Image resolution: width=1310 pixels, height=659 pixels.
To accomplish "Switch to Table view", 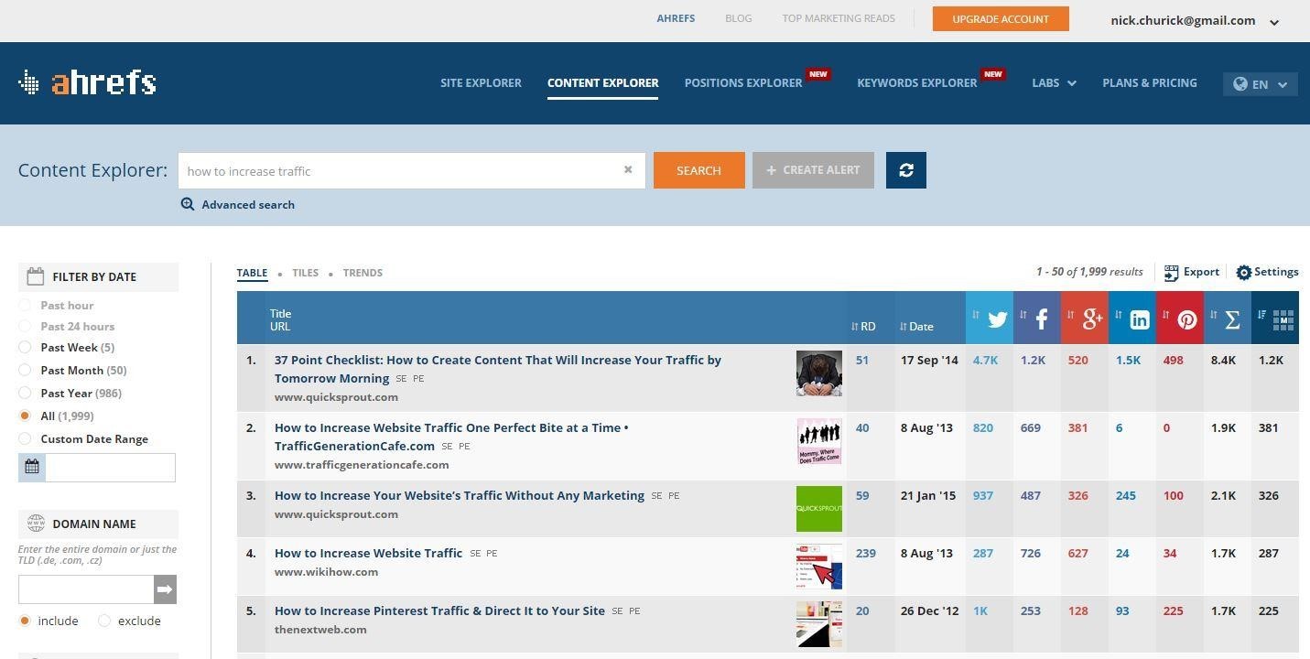I will [x=252, y=273].
